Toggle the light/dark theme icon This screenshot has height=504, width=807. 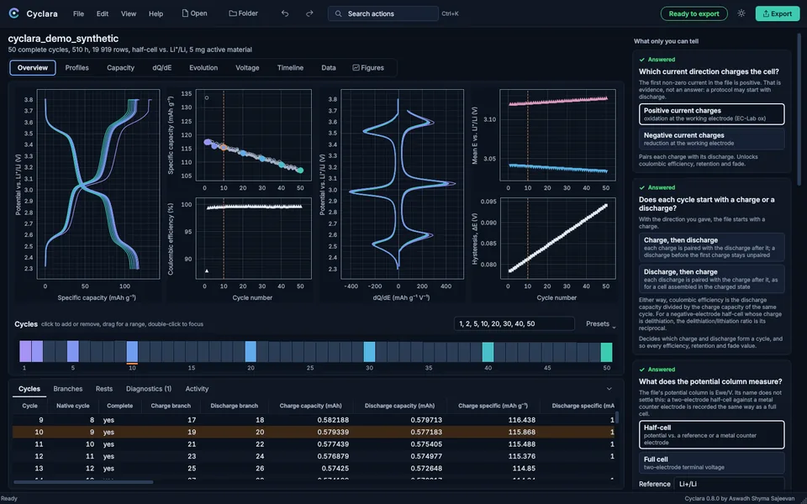click(741, 13)
